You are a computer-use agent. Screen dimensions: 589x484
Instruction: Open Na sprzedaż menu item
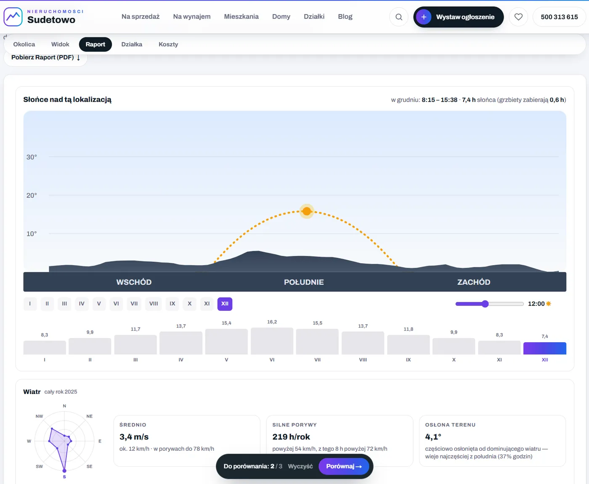click(141, 17)
